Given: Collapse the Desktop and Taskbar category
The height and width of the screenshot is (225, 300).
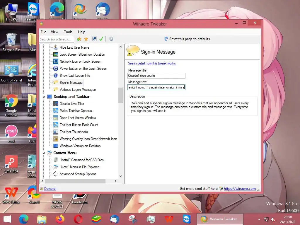Looking at the screenshot, I should (x=44, y=97).
